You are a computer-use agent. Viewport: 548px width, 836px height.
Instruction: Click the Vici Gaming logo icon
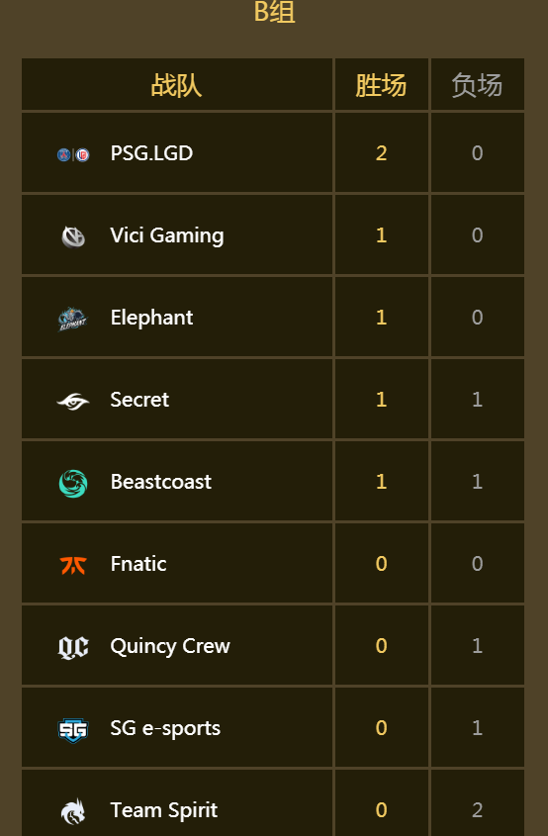(73, 236)
